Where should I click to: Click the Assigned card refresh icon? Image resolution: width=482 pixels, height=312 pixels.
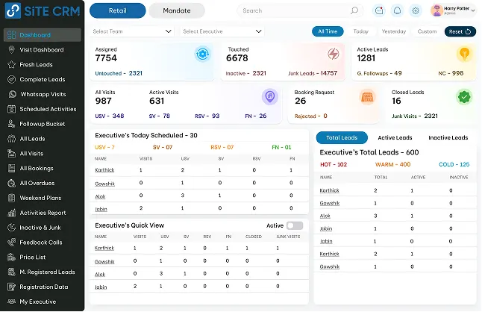[x=202, y=54]
